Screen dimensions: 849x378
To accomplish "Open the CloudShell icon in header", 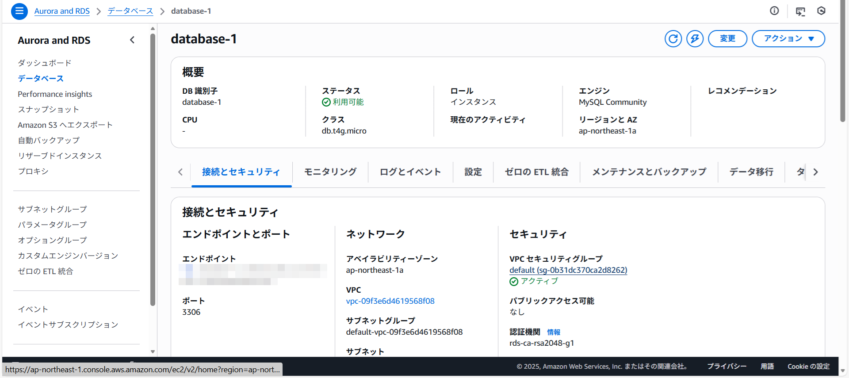I will coord(800,11).
